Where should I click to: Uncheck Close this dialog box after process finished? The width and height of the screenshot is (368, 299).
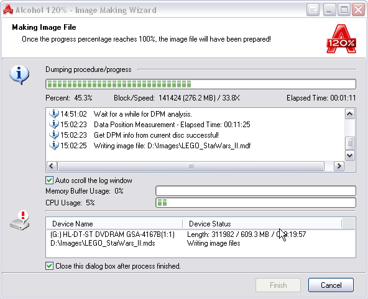tap(49, 266)
